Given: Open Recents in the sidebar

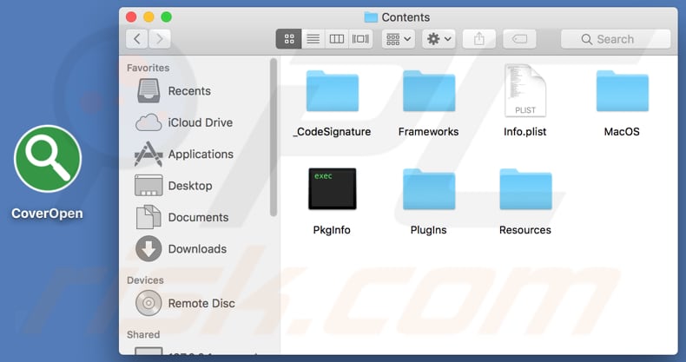Looking at the screenshot, I should coord(189,91).
